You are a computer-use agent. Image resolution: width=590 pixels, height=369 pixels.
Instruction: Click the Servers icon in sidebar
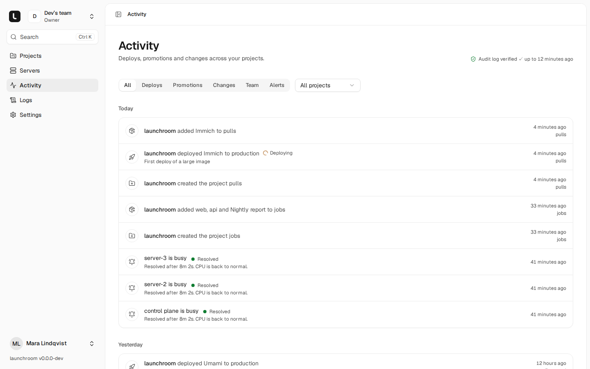13,71
